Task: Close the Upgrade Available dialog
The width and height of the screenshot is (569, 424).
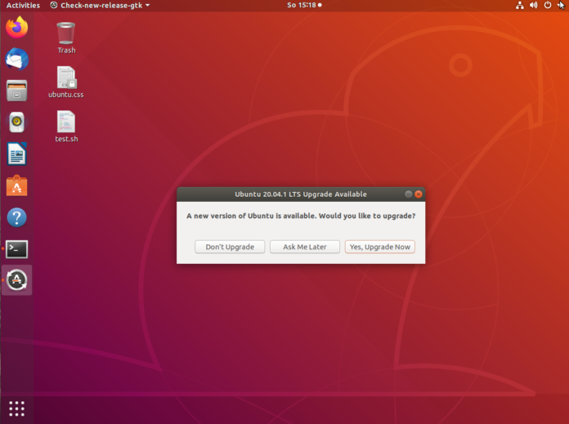Action: coord(419,194)
